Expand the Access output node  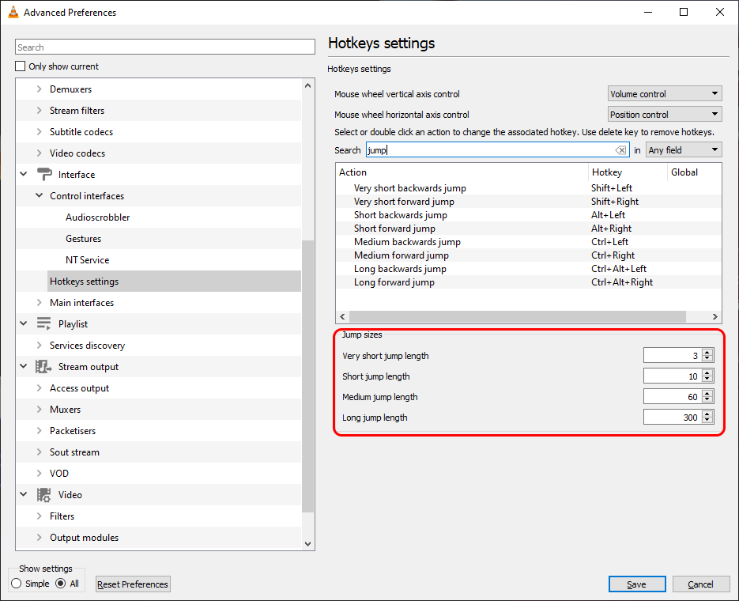point(39,388)
